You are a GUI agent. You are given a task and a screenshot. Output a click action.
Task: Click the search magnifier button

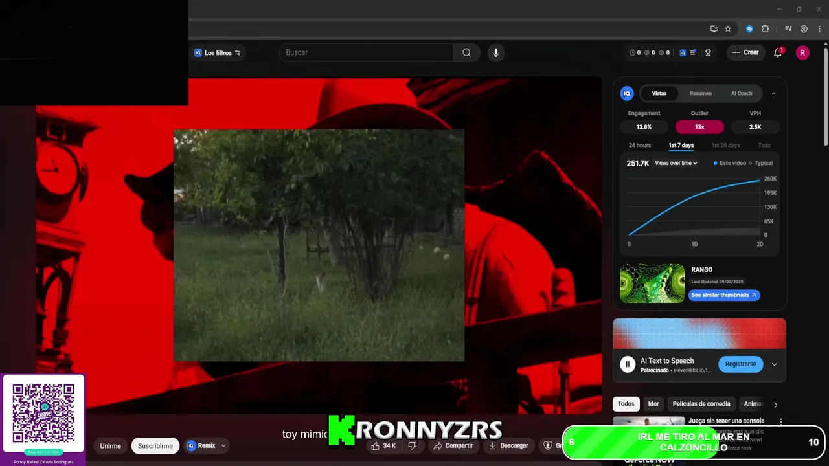pos(466,52)
